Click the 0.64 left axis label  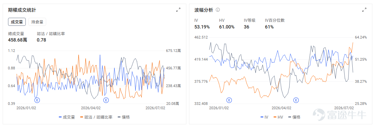pyautogui.click(x=11, y=86)
